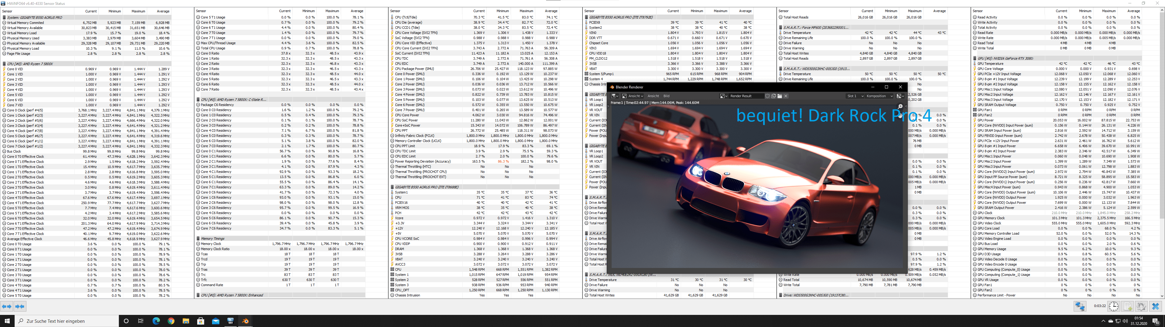The height and width of the screenshot is (327, 1165).
Task: Open Microsoft Store from taskbar
Action: pyautogui.click(x=201, y=321)
